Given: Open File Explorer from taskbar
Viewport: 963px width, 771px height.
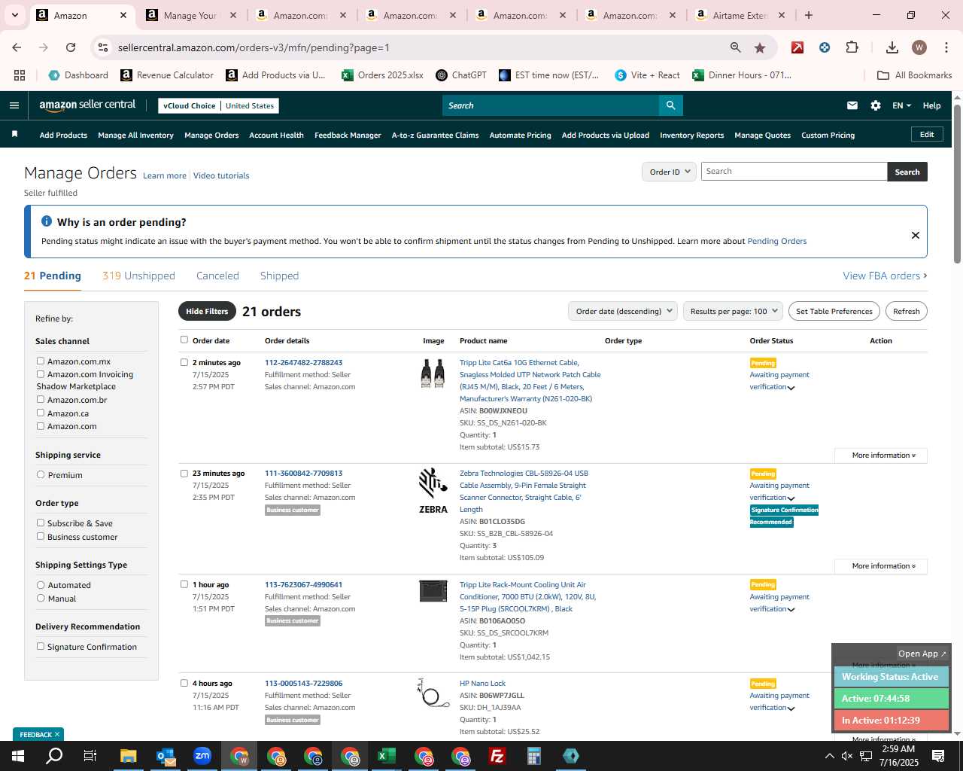Looking at the screenshot, I should (128, 756).
